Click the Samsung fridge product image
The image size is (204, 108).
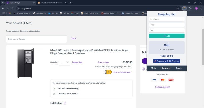click(26, 63)
